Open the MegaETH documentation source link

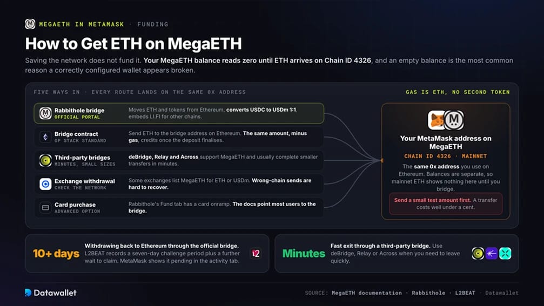point(366,293)
